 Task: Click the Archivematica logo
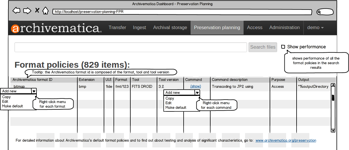click(56, 28)
